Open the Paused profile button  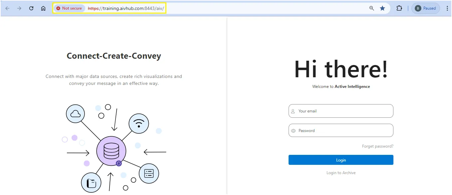426,8
